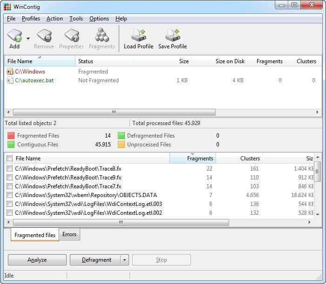Click the green Defragmented Files swatch
The width and height of the screenshot is (326, 284).
(121, 135)
